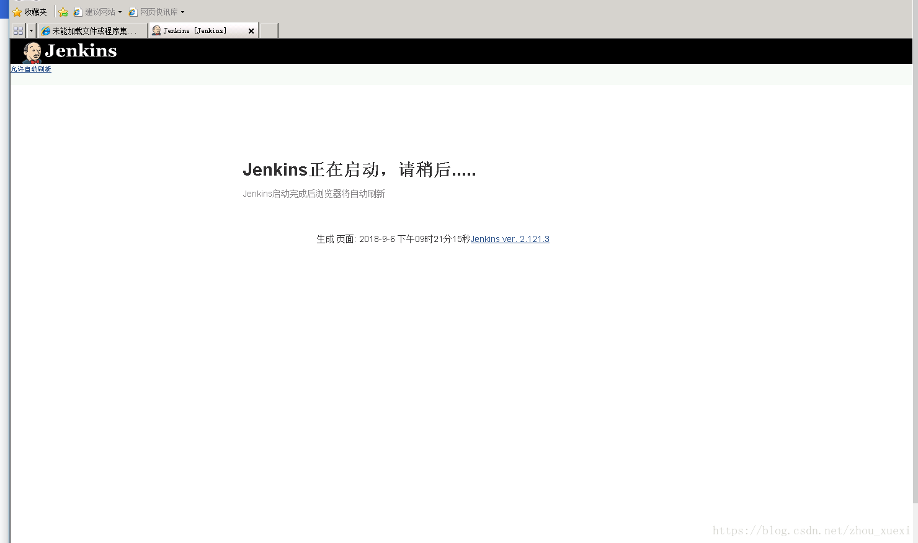This screenshot has height=543, width=918.
Task: Click the 允许自动刷新 auto refresh link
Action: [31, 69]
